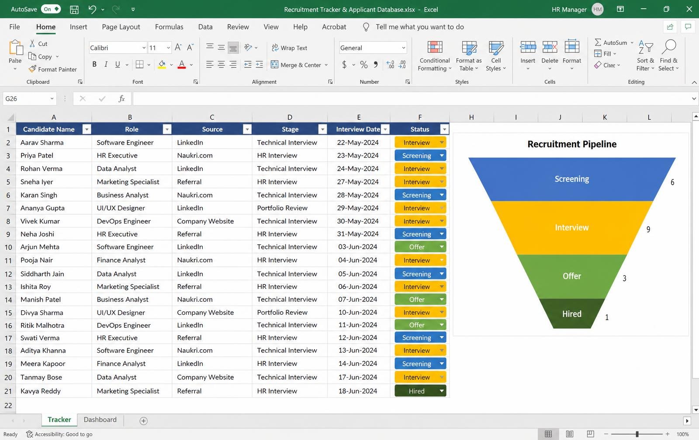Open the Name Box dropdown arrow
This screenshot has height=440, width=699.
pyautogui.click(x=52, y=99)
